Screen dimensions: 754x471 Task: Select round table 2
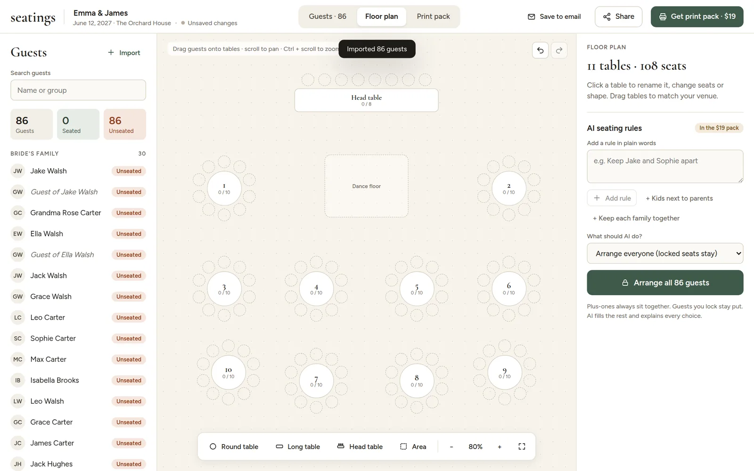coord(509,188)
